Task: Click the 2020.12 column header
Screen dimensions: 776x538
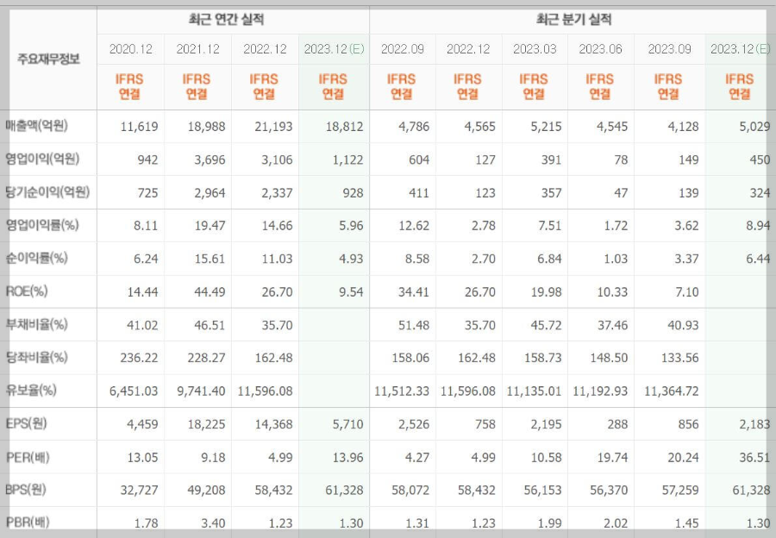Action: coord(131,49)
